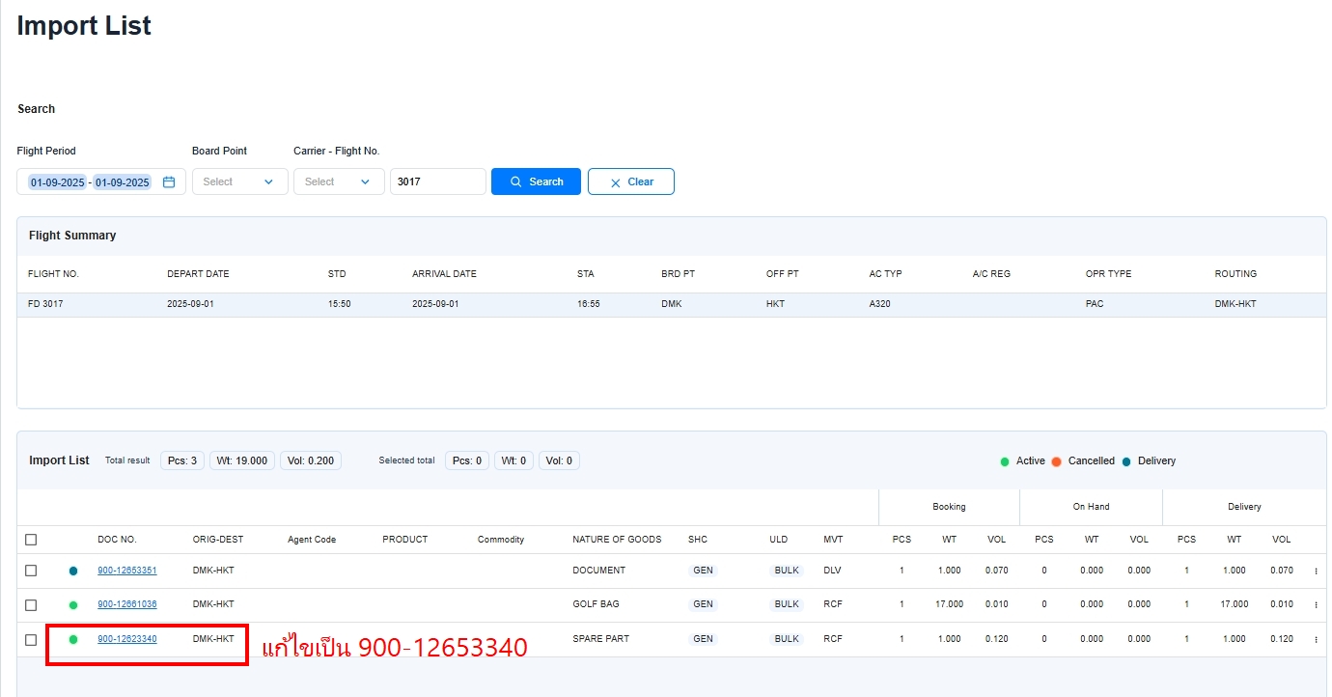Expand the Board Point dropdown

click(239, 181)
